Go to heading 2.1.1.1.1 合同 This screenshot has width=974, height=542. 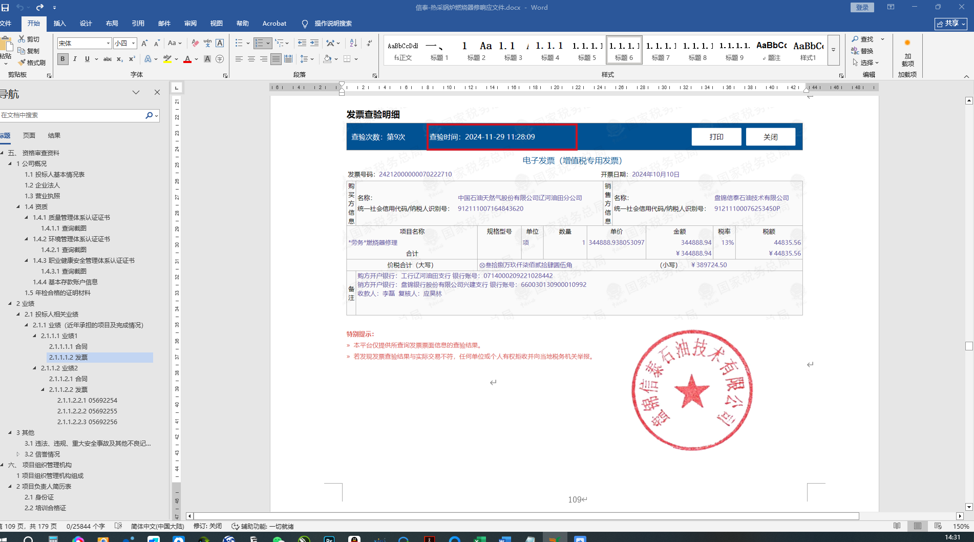[x=68, y=346]
